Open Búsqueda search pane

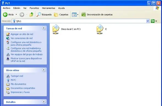[x=44, y=15]
